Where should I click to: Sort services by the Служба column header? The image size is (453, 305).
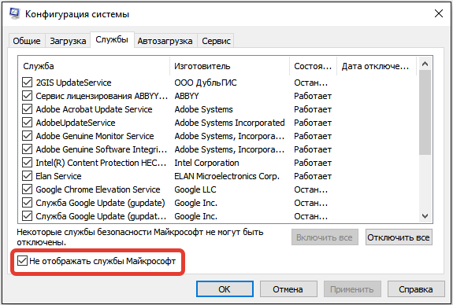(95, 66)
